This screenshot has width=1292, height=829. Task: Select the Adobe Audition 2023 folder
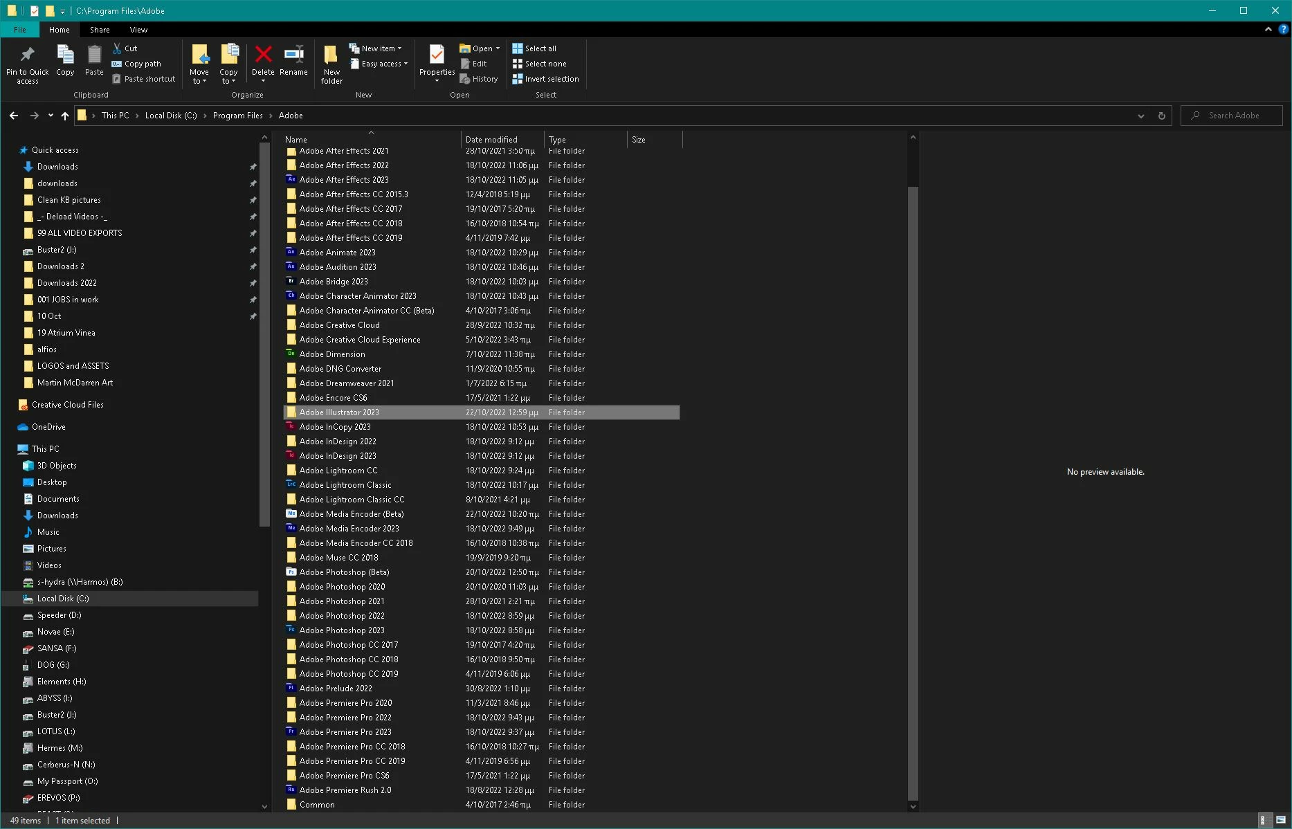pos(482,267)
